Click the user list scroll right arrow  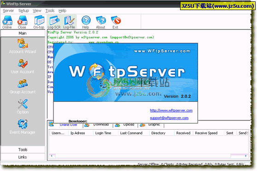(245, 156)
